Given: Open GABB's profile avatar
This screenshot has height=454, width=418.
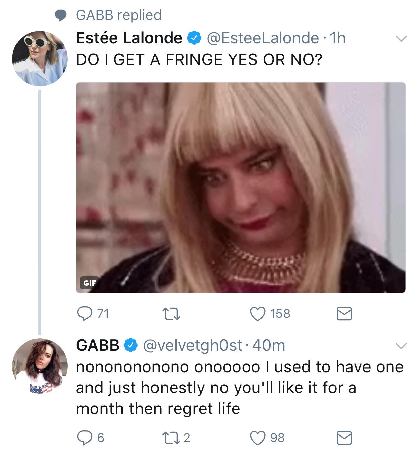Looking at the screenshot, I should (x=40, y=366).
